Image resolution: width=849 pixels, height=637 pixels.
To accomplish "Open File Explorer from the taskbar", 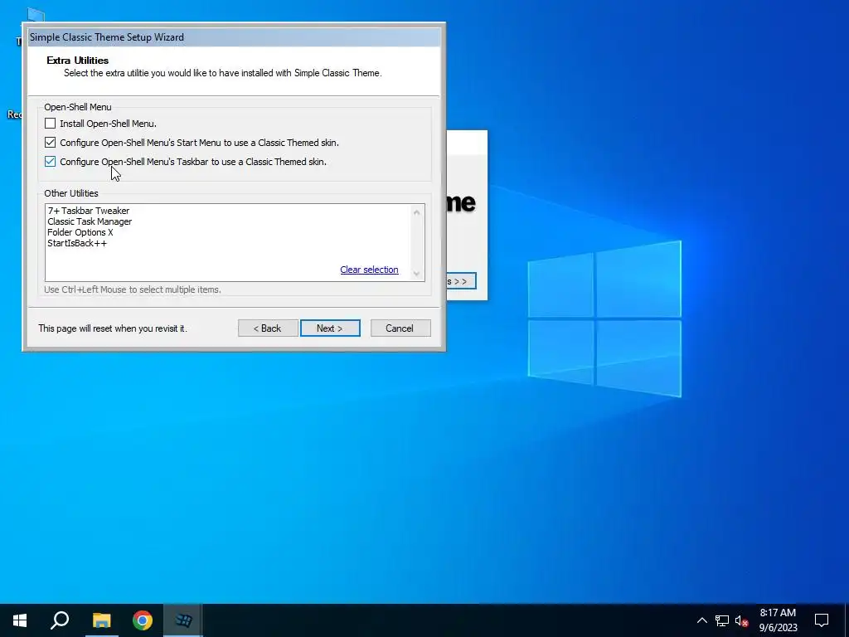I will 101,620.
